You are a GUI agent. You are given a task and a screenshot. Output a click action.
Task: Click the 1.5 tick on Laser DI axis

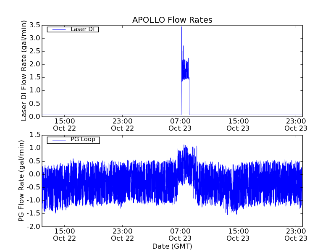point(35,77)
